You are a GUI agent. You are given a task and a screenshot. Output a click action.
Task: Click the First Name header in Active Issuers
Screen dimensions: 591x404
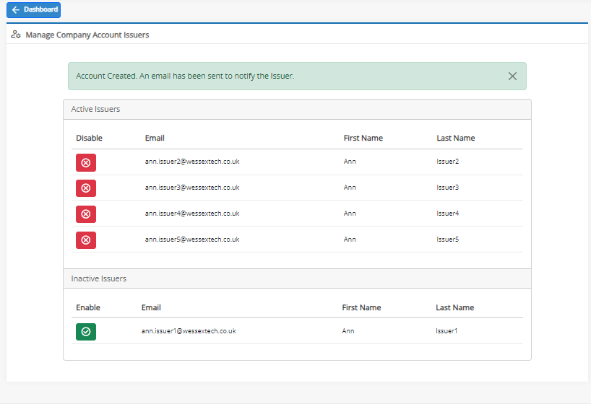(363, 139)
